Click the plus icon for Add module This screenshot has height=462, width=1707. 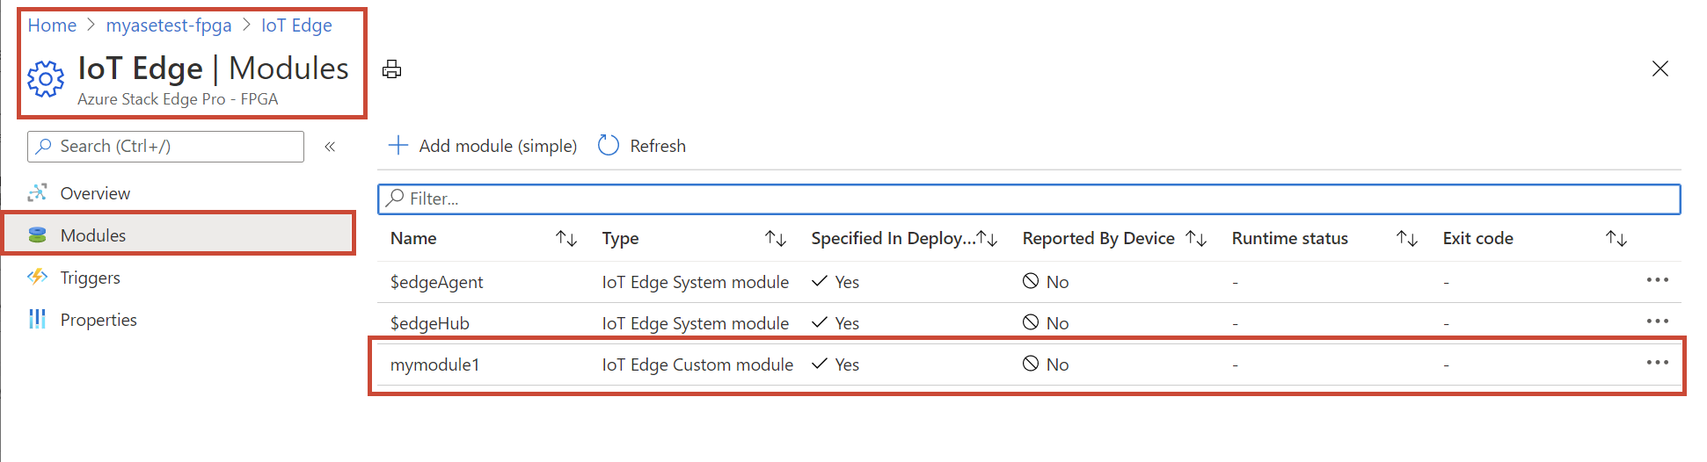tap(398, 145)
